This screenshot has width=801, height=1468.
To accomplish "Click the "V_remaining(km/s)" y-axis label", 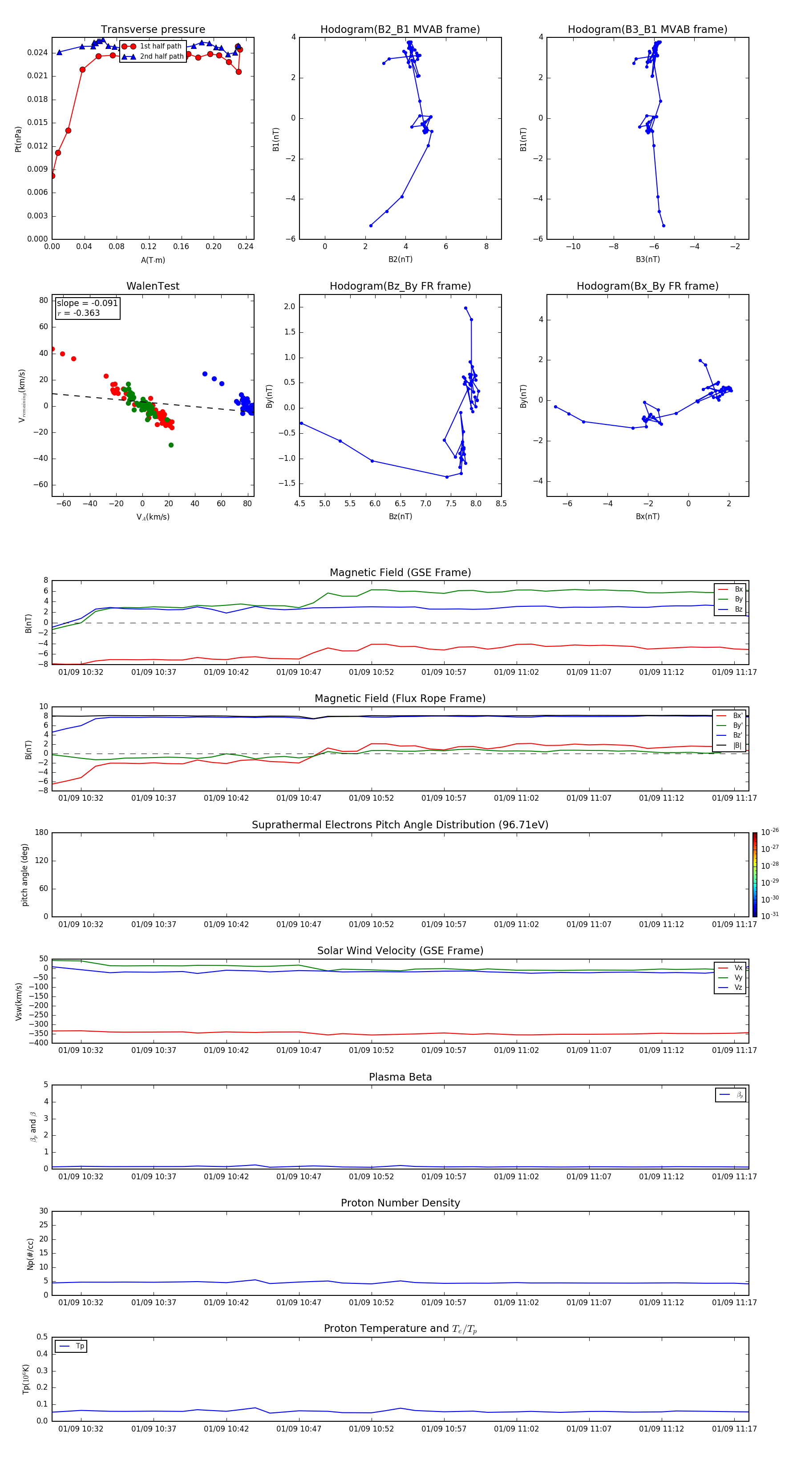I will pyautogui.click(x=22, y=395).
